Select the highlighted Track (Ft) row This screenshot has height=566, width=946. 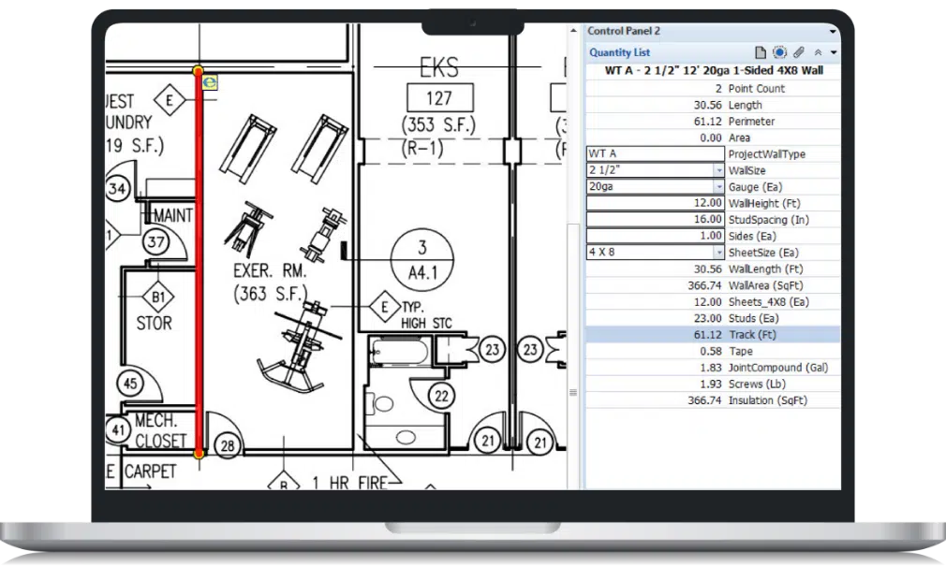point(712,334)
